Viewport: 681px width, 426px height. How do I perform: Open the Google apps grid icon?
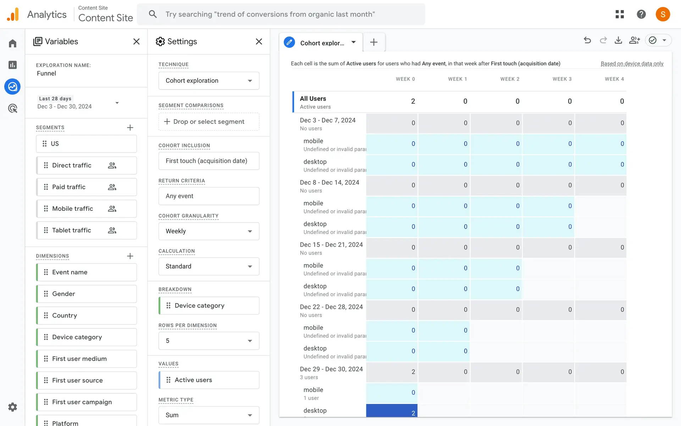620,14
